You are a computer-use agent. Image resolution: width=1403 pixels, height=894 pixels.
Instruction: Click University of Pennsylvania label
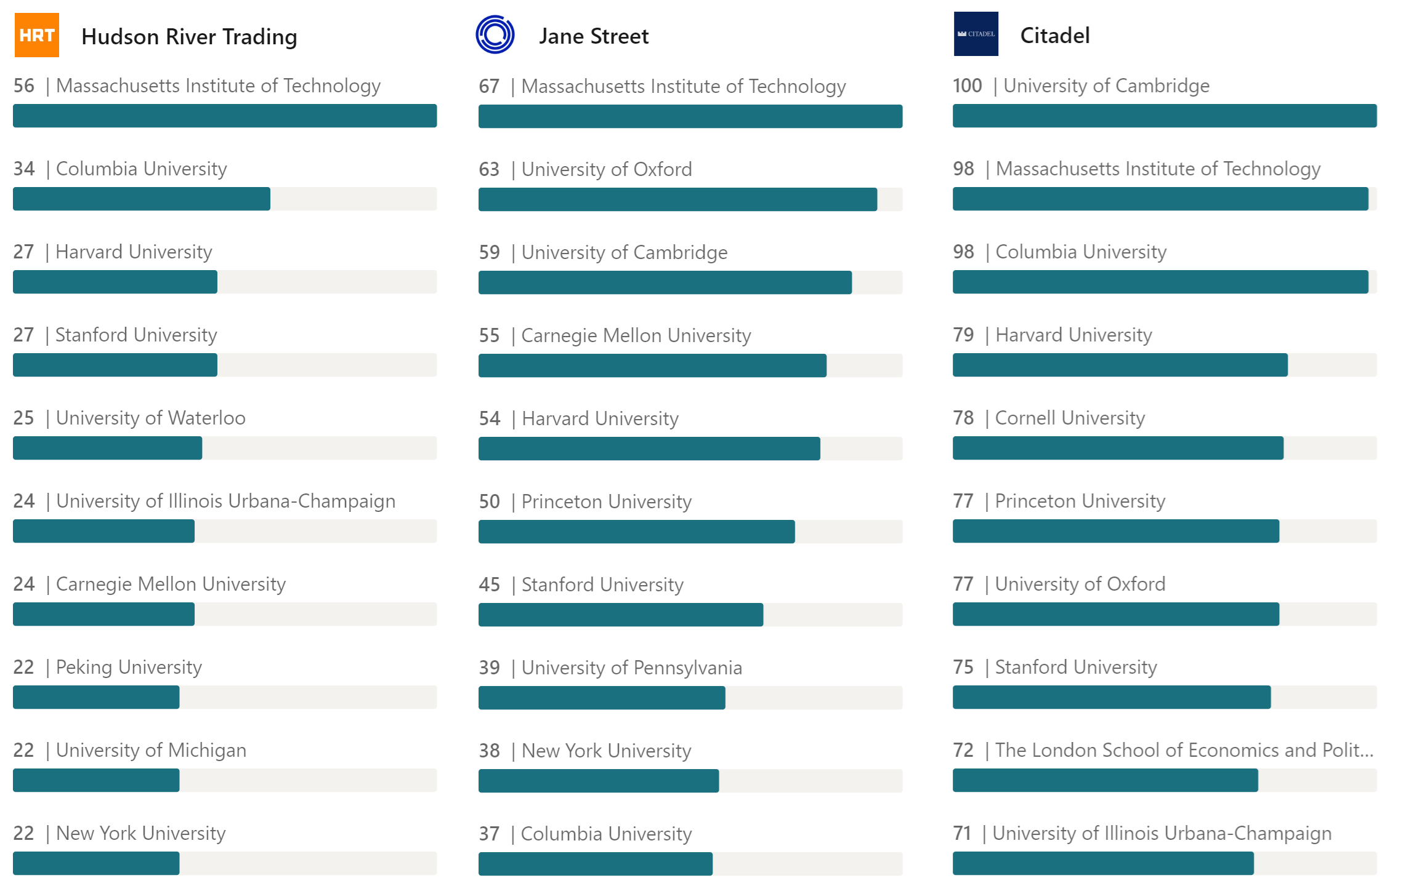point(632,668)
